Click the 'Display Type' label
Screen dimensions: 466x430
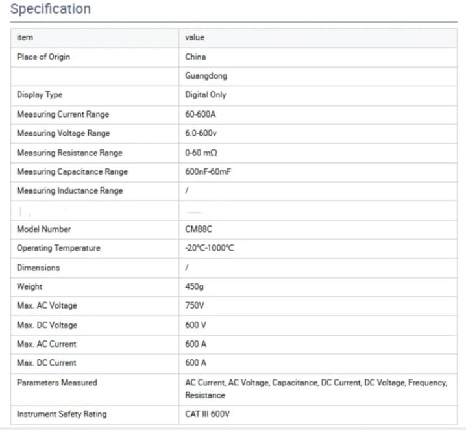[40, 95]
